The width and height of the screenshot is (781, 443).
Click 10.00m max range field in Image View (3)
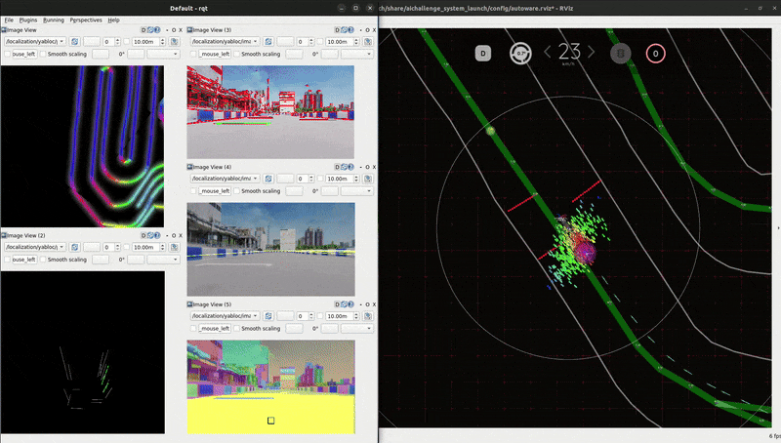[343, 41]
